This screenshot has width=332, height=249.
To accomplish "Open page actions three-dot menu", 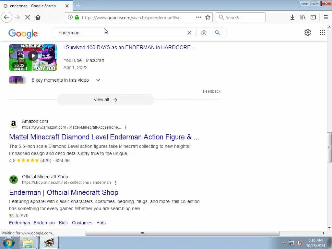I will point(199,18).
